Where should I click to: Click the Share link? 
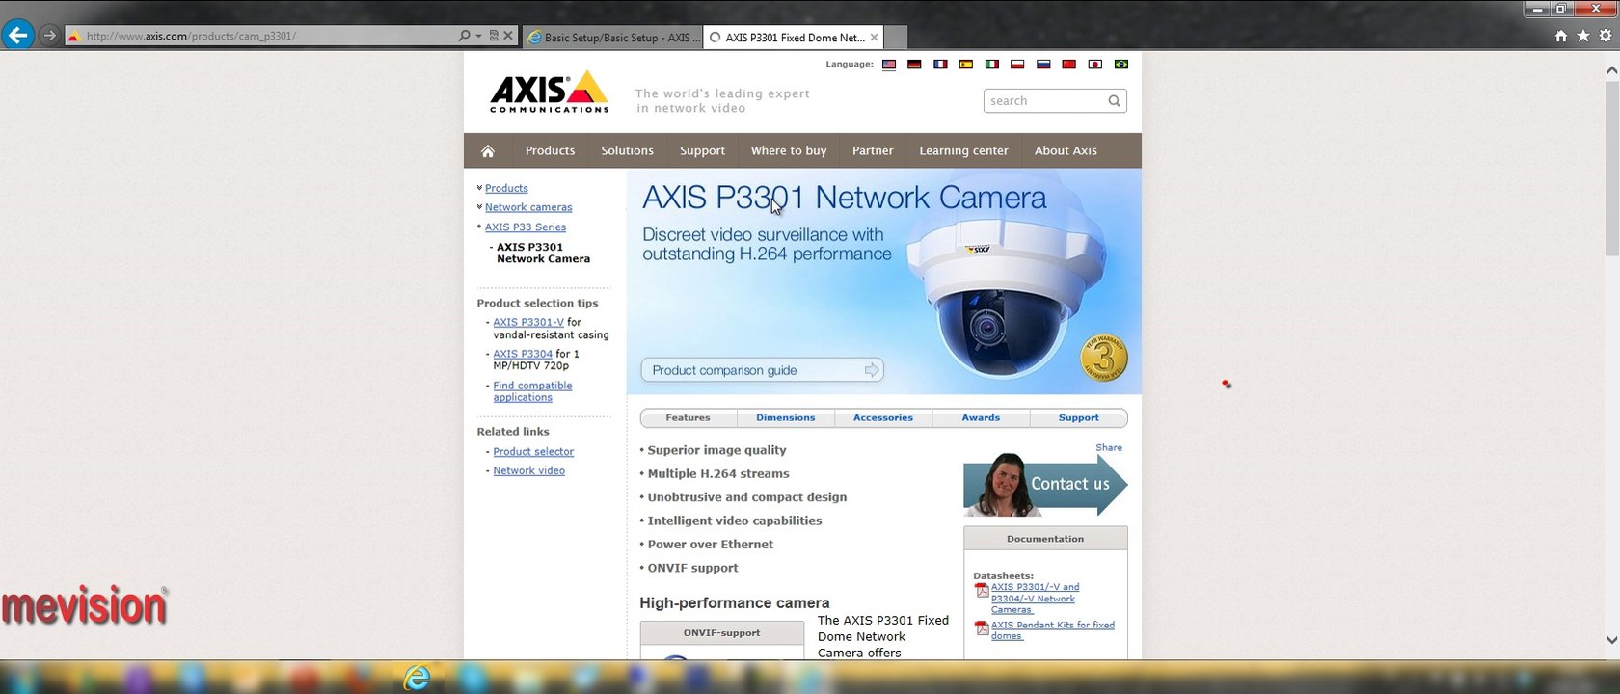1109,448
